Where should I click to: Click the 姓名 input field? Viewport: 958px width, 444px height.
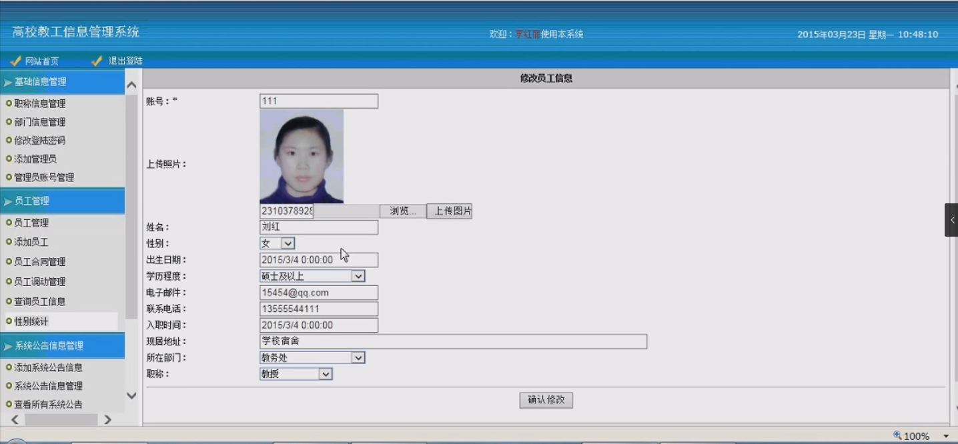[x=319, y=227]
